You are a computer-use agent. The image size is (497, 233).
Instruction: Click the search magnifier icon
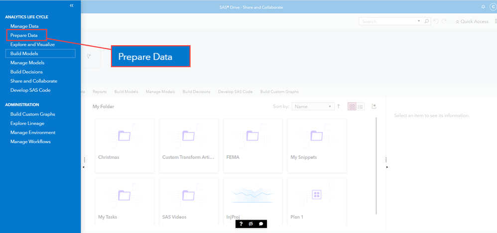click(427, 21)
